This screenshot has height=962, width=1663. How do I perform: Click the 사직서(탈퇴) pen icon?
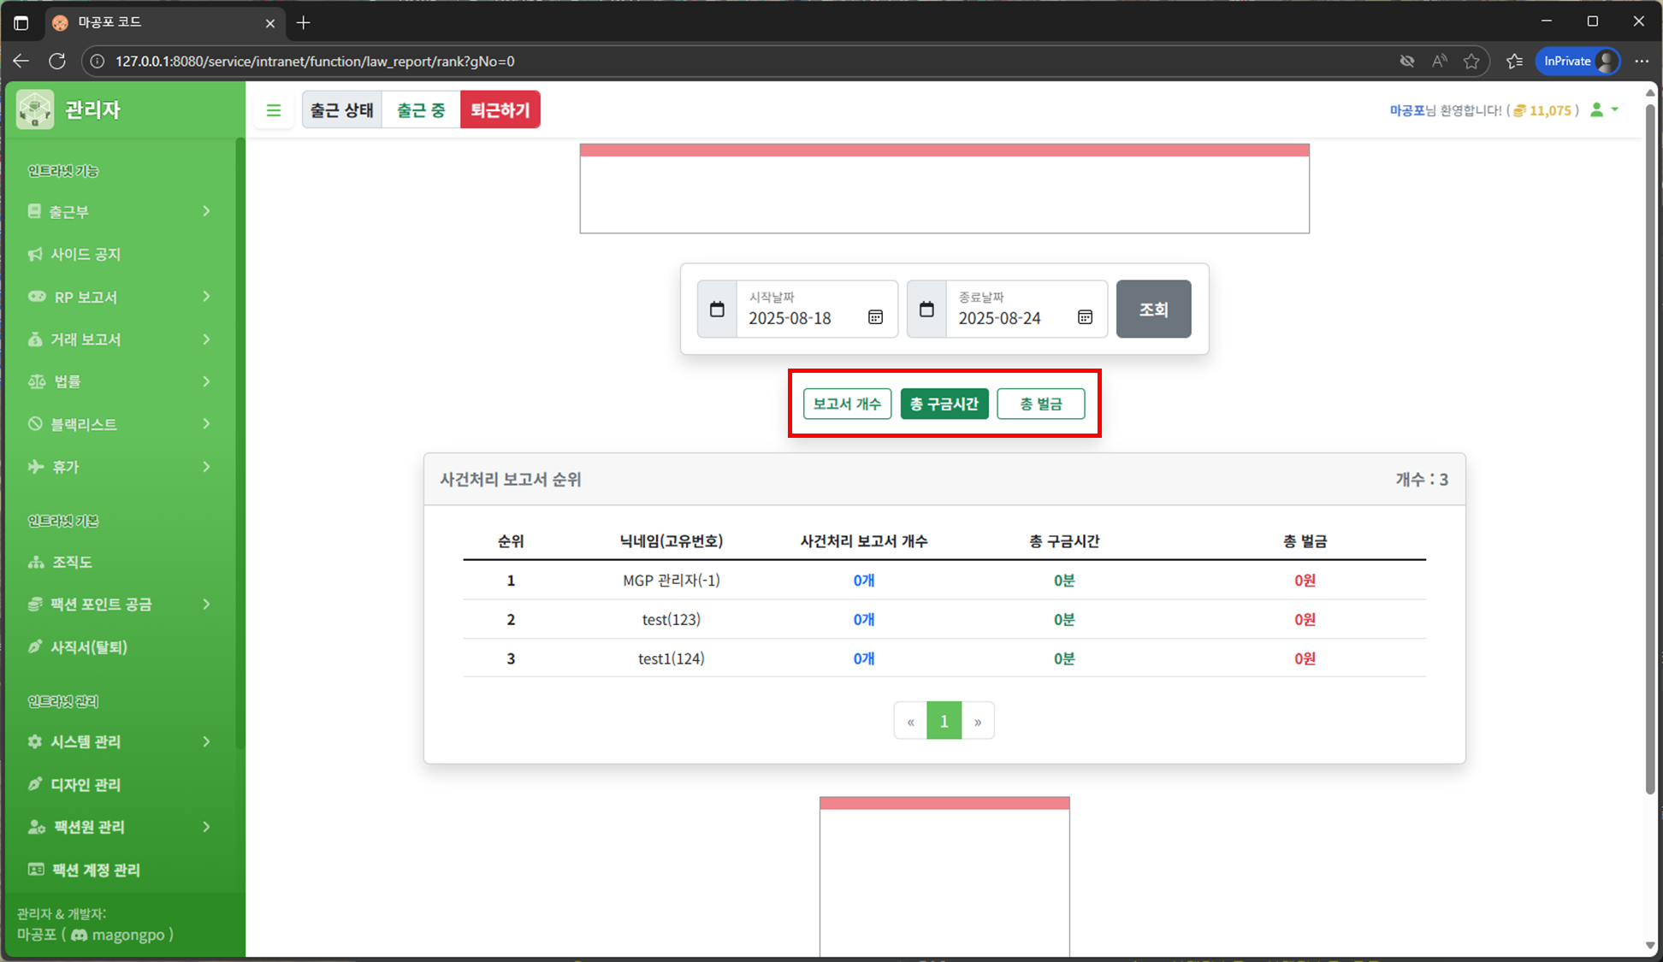pos(35,647)
